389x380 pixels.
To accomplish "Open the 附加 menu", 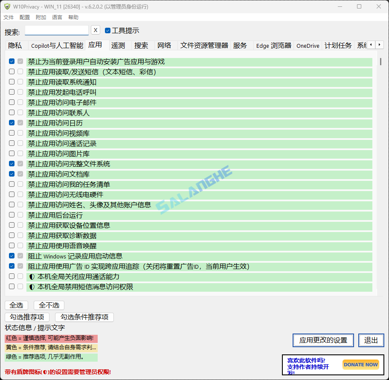I will pyautogui.click(x=41, y=17).
